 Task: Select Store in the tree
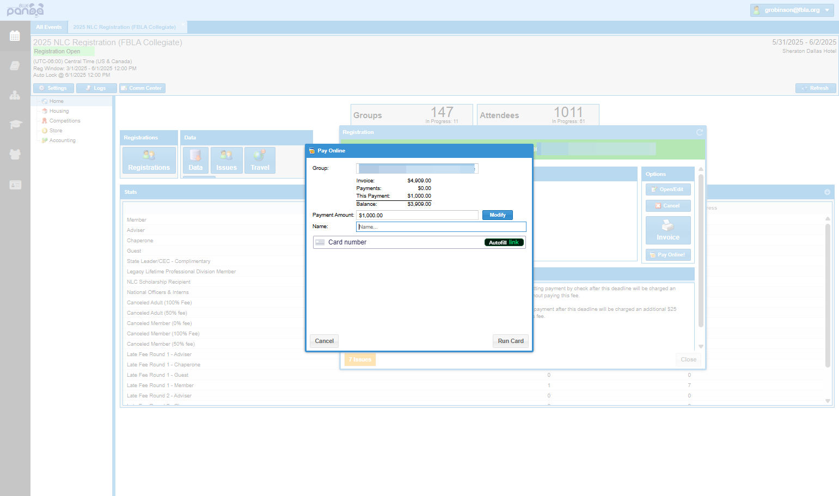point(56,131)
